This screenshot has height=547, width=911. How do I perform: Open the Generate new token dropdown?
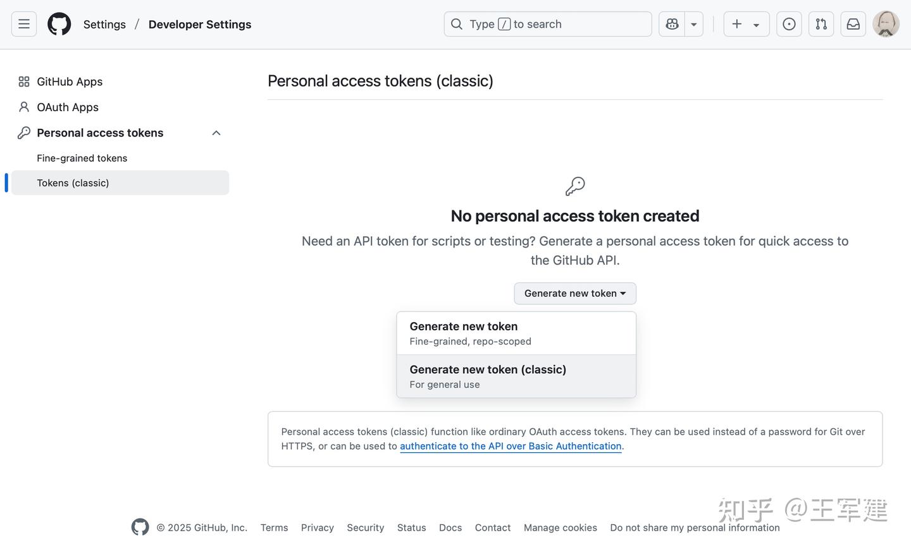tap(574, 293)
